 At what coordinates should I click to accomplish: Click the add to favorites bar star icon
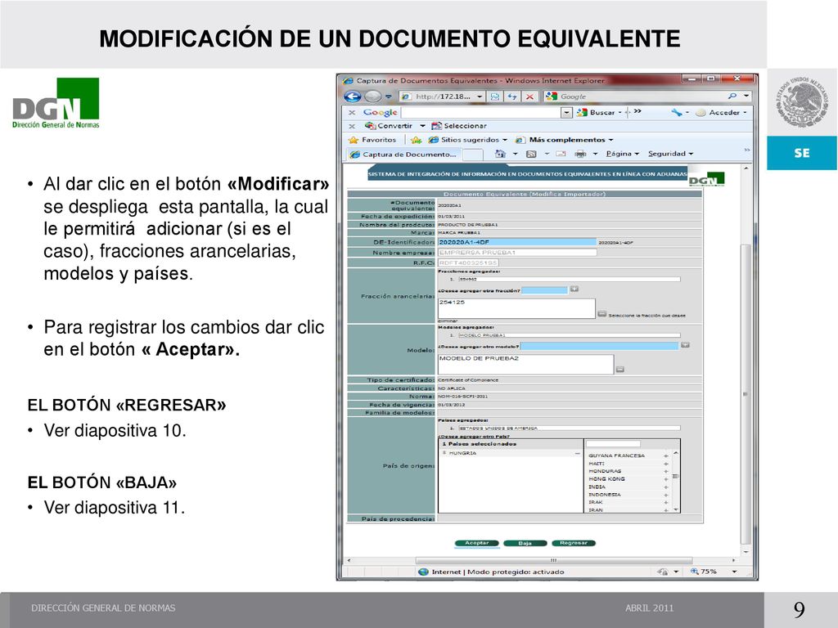pyautogui.click(x=416, y=140)
